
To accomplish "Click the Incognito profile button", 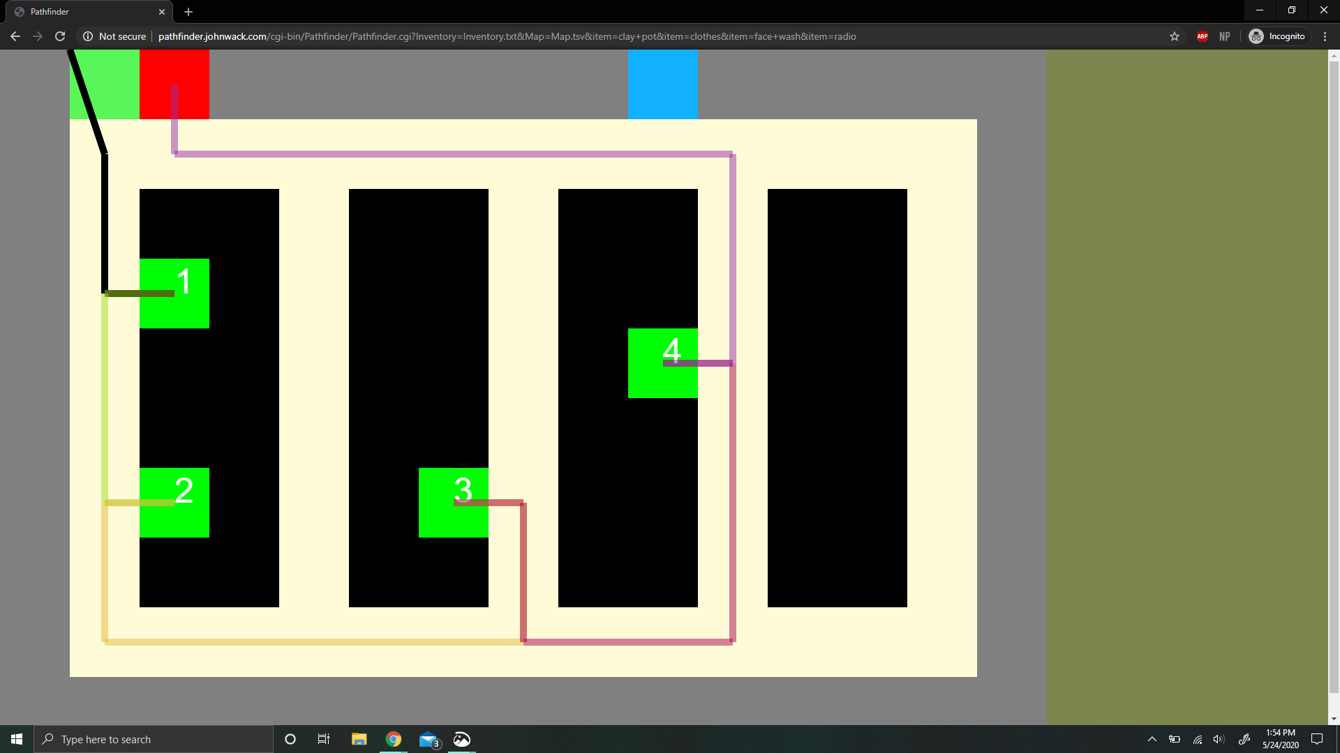I will 1277,36.
